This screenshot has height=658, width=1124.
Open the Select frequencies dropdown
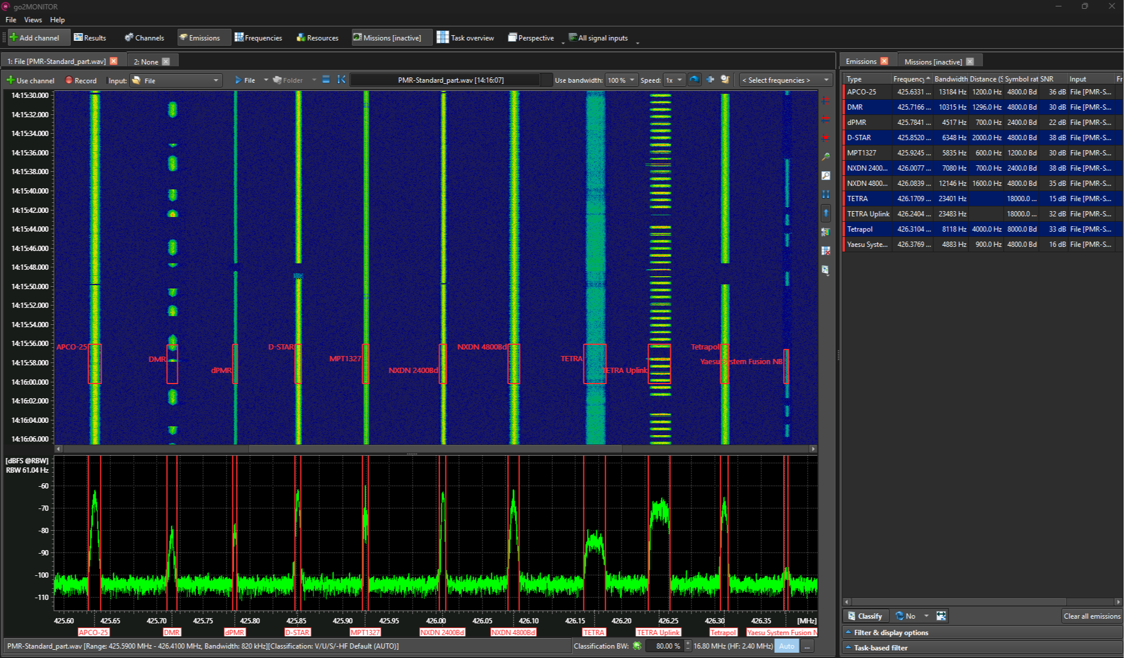[x=785, y=80]
